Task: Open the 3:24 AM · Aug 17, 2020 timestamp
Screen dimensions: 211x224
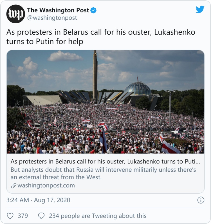Action: [38, 200]
